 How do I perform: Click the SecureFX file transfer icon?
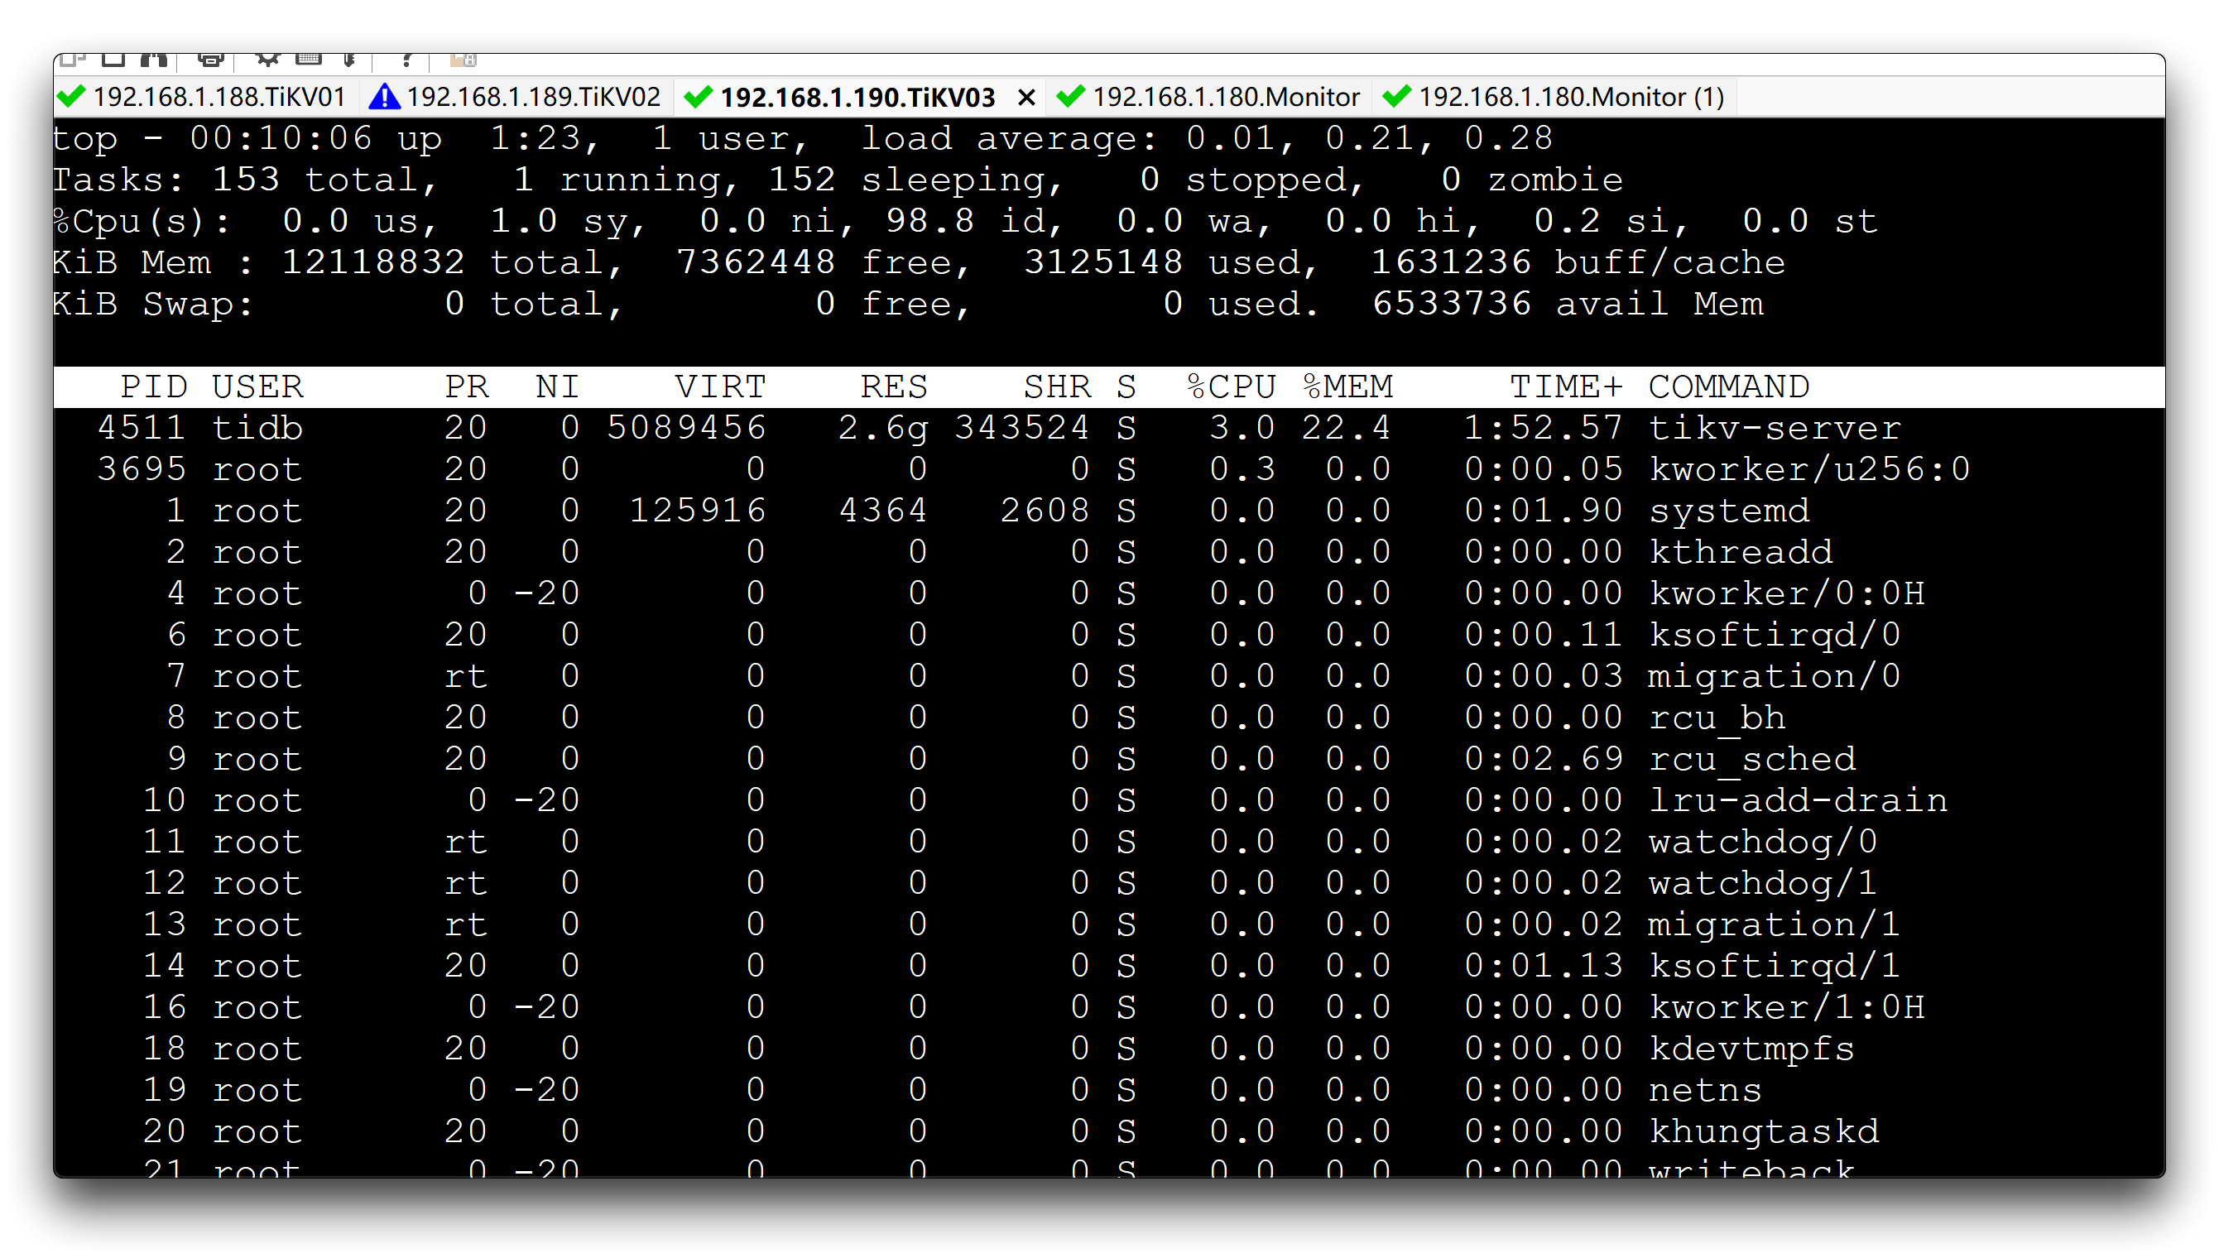[463, 60]
